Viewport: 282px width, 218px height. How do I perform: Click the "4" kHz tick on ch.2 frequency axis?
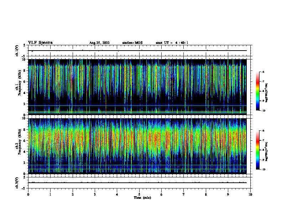[25, 152]
